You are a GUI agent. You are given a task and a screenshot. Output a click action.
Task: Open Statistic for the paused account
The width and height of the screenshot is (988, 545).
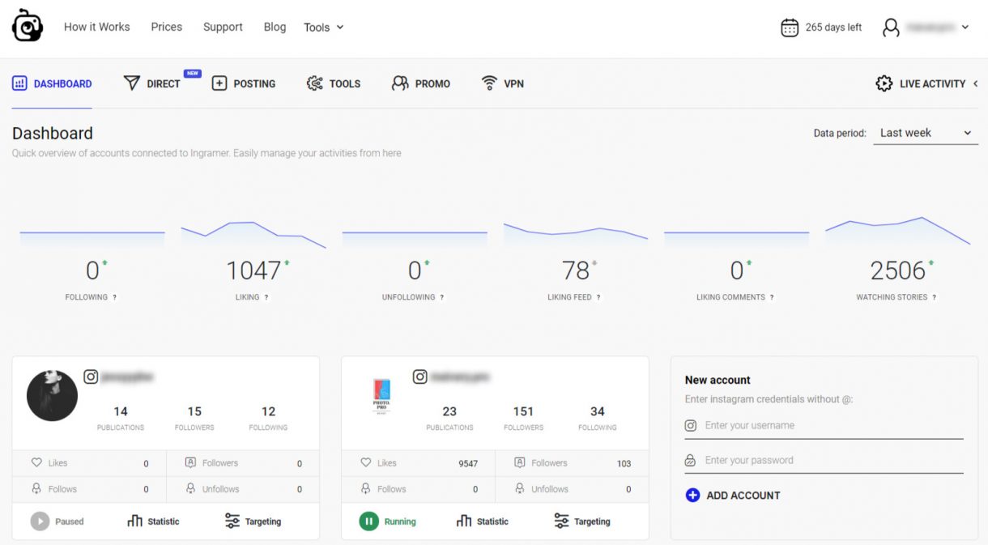pyautogui.click(x=153, y=522)
